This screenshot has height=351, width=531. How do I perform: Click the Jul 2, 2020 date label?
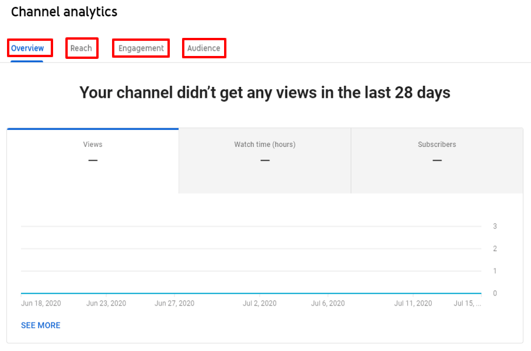(260, 303)
